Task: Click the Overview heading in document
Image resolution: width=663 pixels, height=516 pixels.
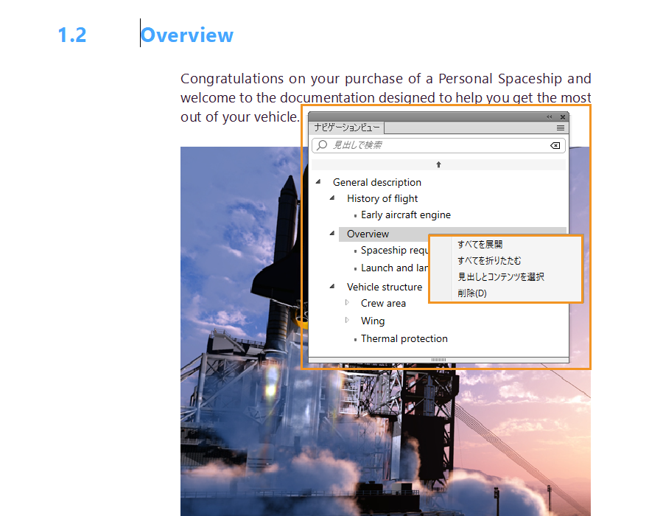Action: coord(187,35)
